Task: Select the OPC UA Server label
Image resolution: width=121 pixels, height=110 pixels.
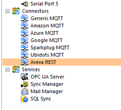Action: click(x=47, y=77)
